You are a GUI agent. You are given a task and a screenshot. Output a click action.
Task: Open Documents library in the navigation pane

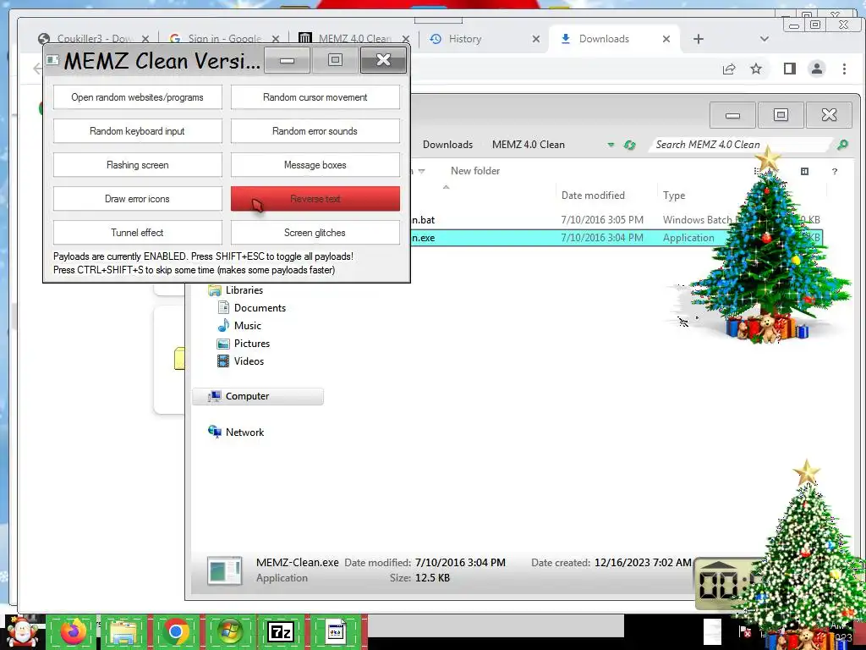coord(260,308)
